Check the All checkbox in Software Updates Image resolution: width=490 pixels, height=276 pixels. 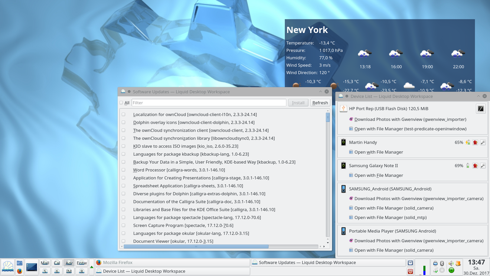[121, 103]
